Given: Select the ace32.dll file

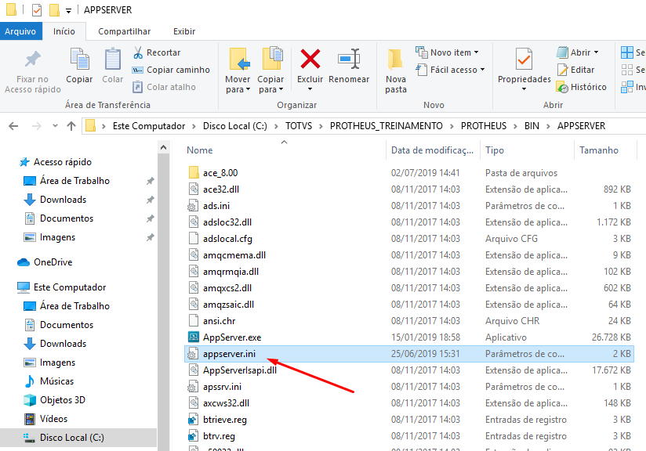Looking at the screenshot, I should 221,189.
